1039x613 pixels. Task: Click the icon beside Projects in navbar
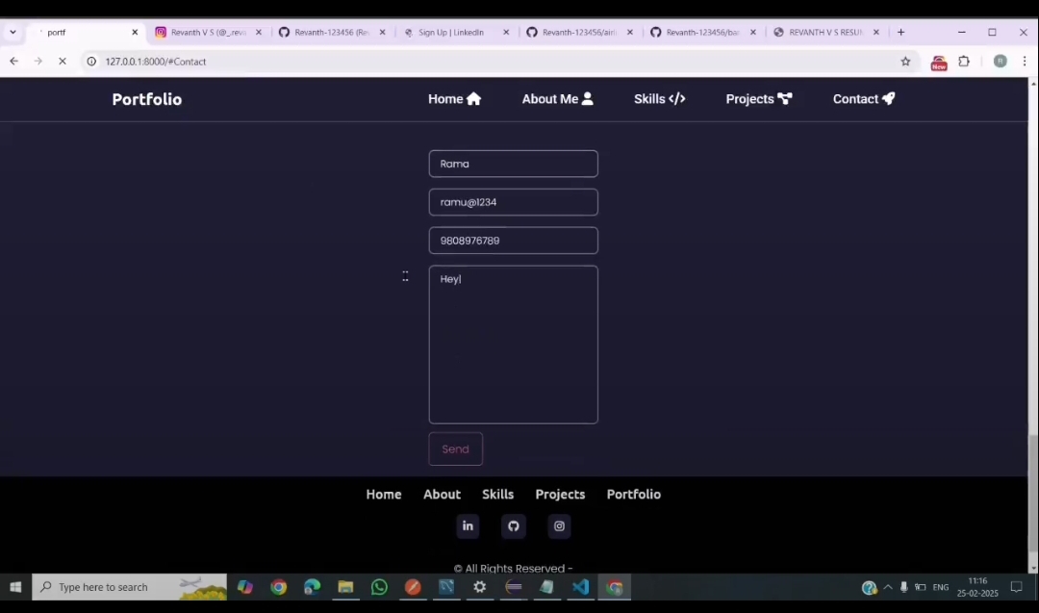coord(784,98)
